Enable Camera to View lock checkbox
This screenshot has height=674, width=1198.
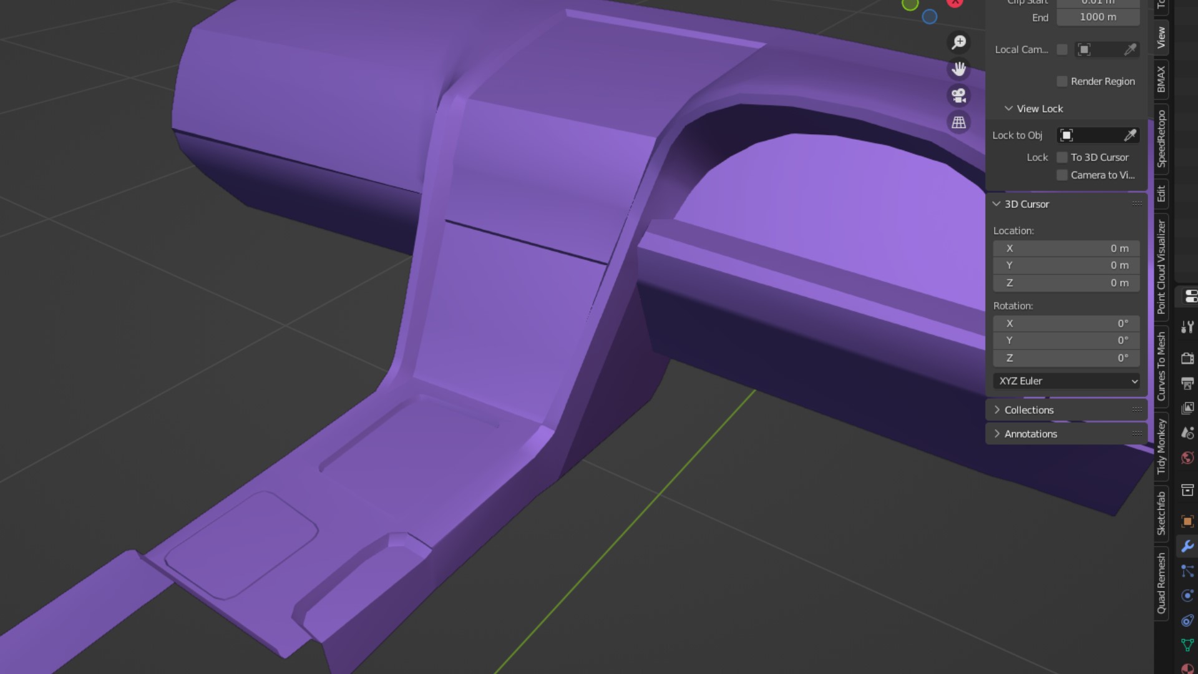(1062, 175)
